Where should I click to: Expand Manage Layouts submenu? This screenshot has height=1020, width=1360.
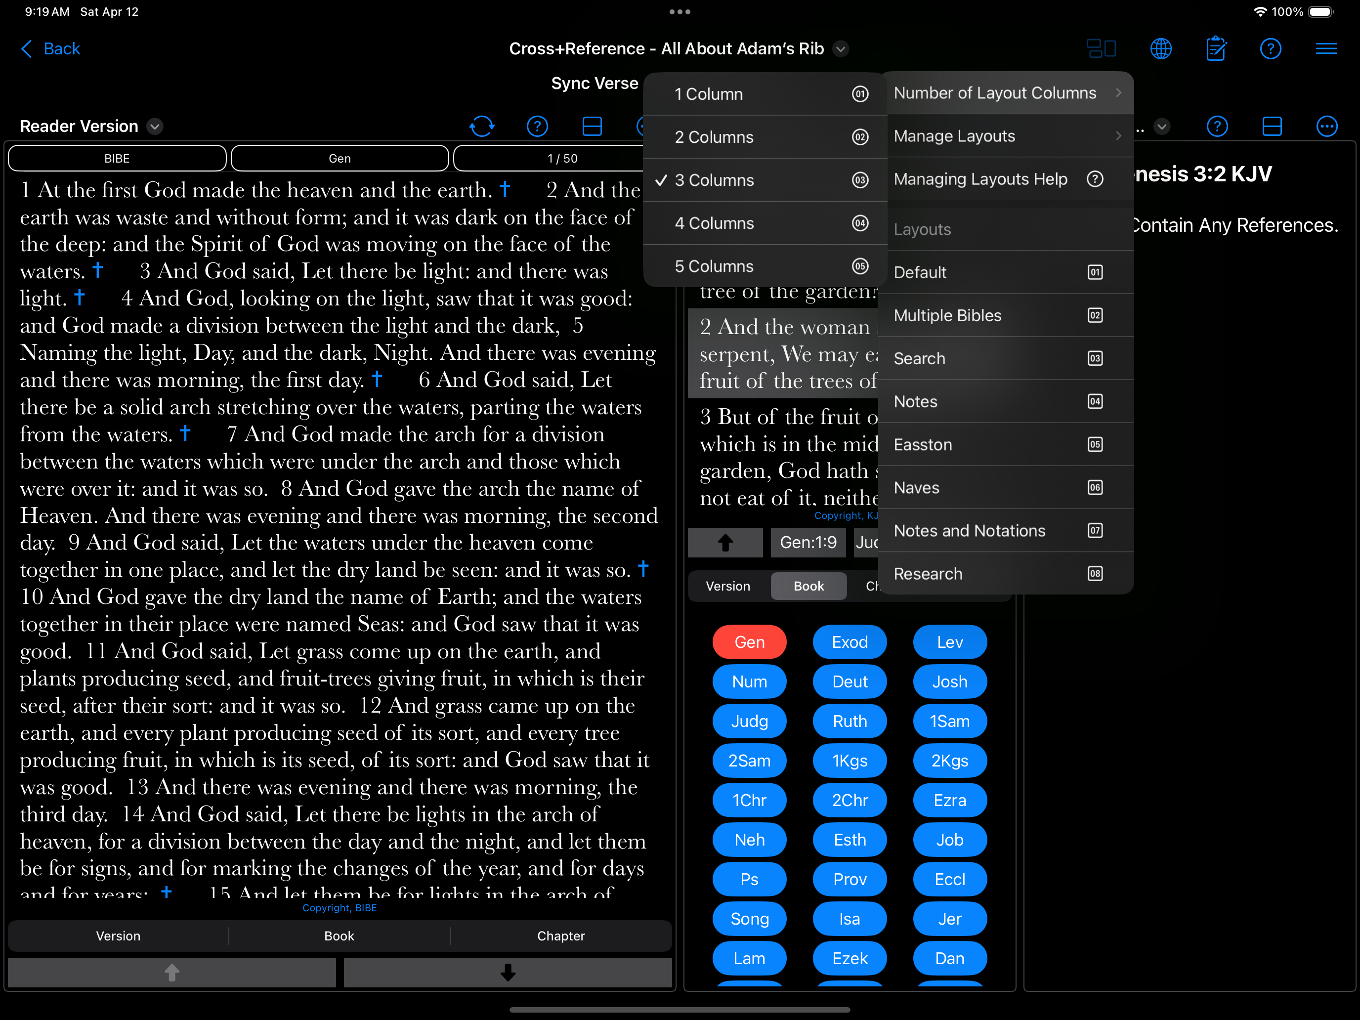1007,136
